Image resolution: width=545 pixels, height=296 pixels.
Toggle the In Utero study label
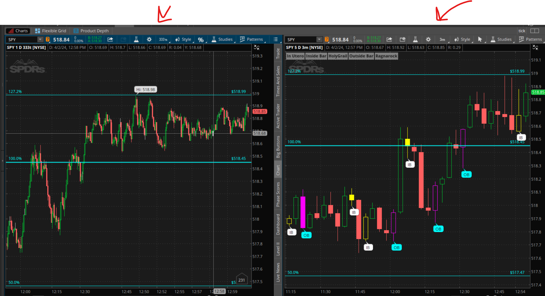295,56
